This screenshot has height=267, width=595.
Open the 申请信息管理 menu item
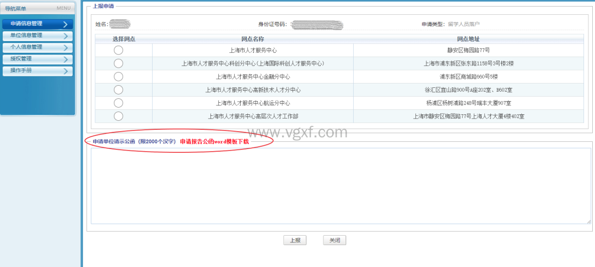point(26,24)
